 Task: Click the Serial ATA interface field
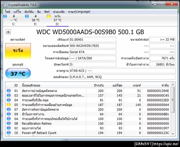click(x=93, y=52)
